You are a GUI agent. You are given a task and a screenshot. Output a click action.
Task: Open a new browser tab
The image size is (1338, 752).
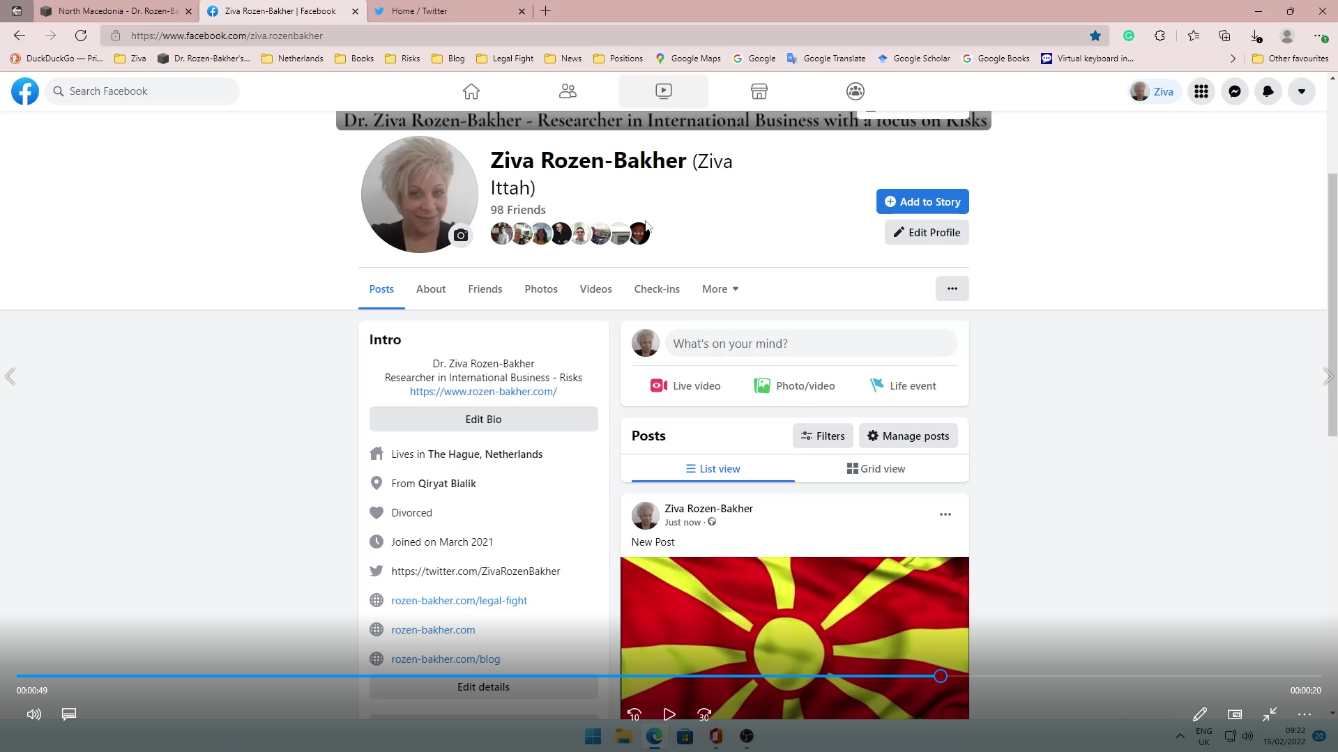(x=546, y=11)
